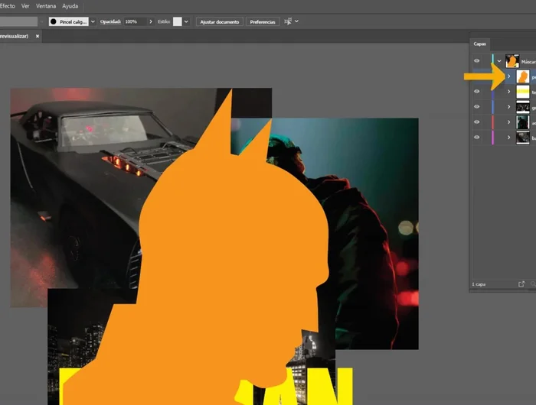Click the search icon in Capas panel footer
This screenshot has width=536, height=405.
tap(532, 284)
